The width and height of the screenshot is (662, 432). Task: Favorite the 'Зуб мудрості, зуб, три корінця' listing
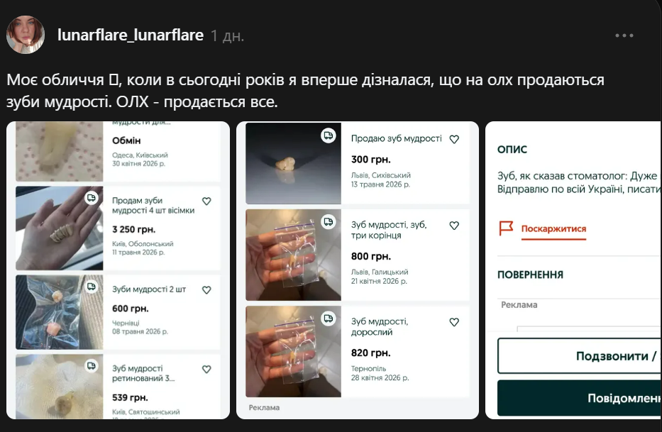pyautogui.click(x=454, y=226)
